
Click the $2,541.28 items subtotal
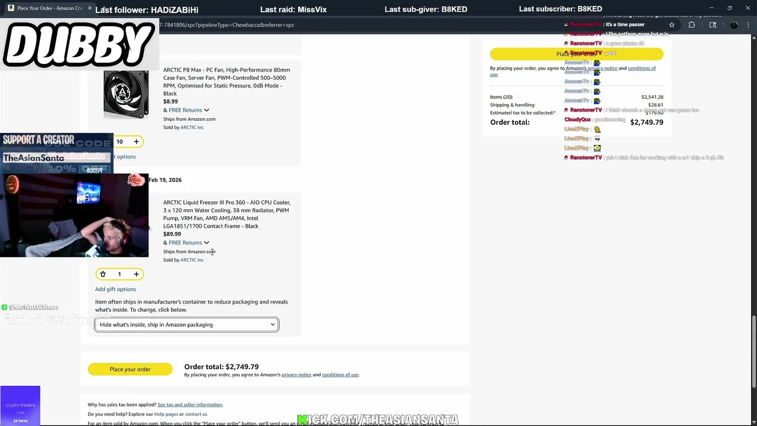[652, 97]
